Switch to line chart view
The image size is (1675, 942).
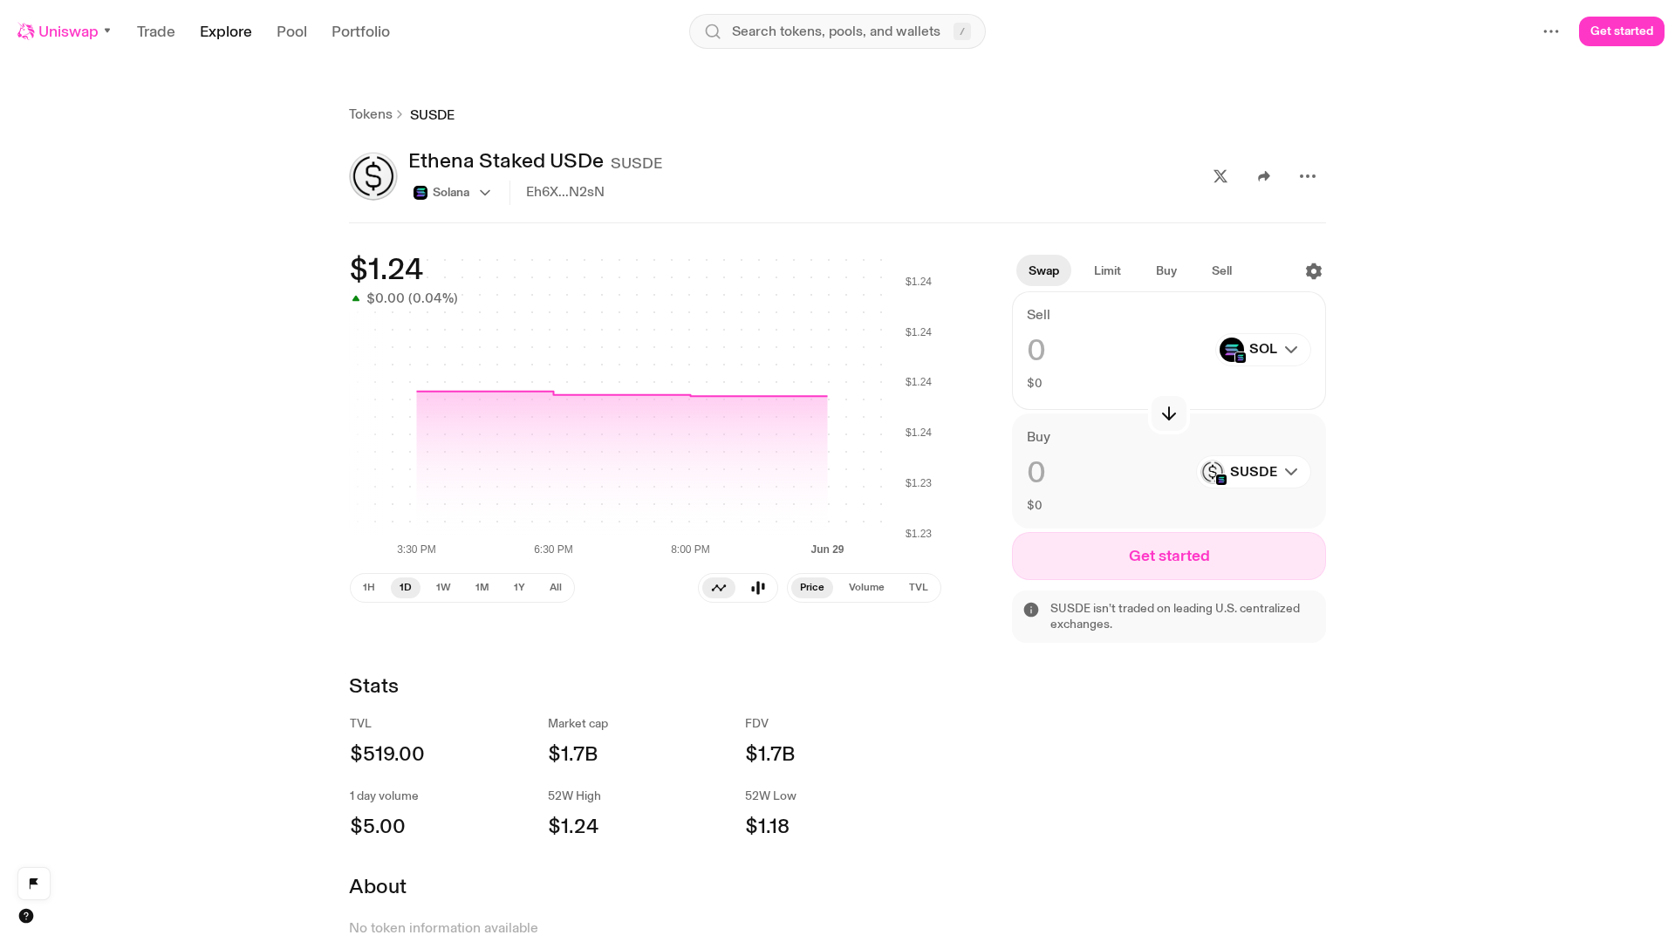(719, 588)
